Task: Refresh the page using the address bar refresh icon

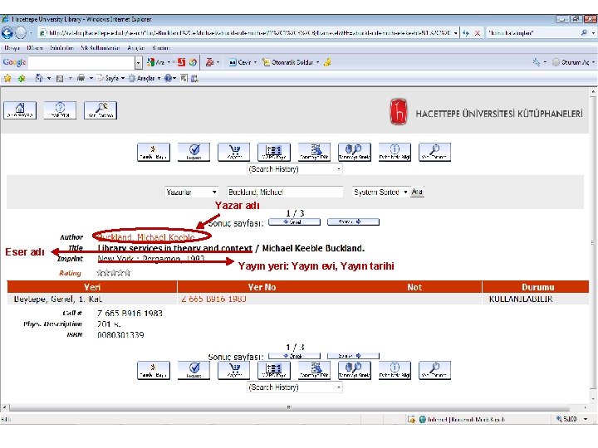Action: point(466,33)
